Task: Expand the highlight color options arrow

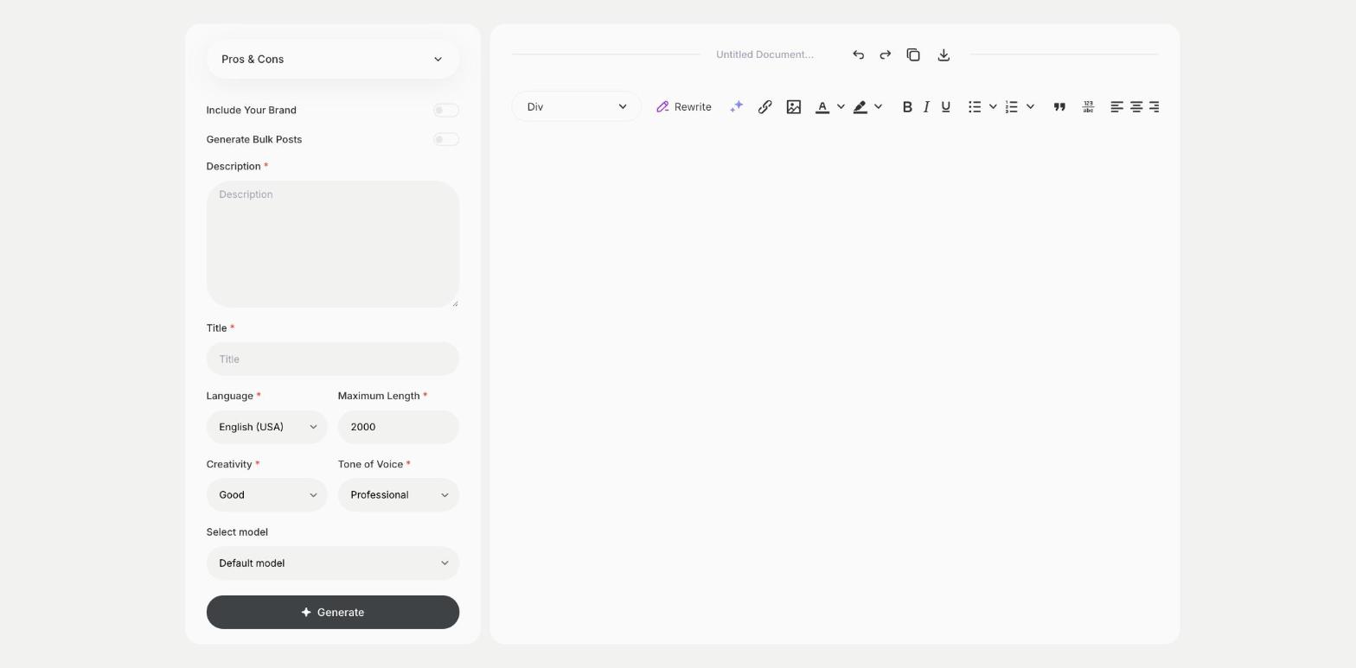Action: click(x=878, y=106)
